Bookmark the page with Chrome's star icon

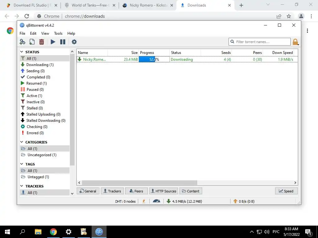(x=289, y=16)
